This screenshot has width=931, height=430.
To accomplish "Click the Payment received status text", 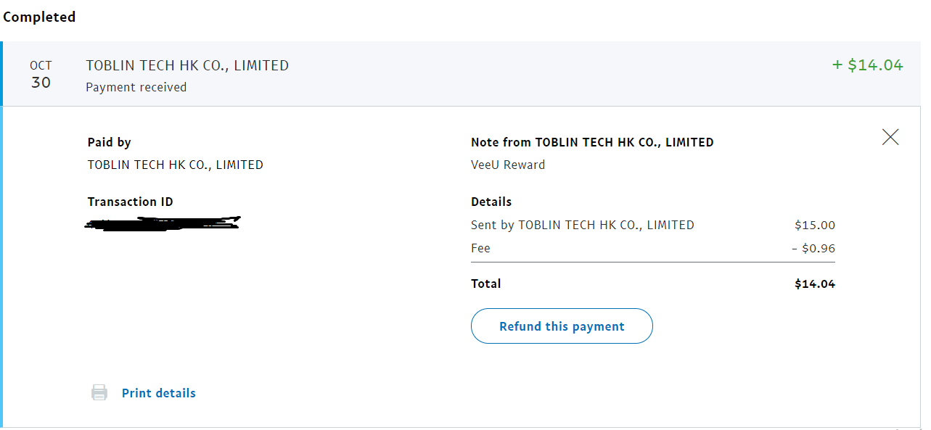I will [x=136, y=87].
